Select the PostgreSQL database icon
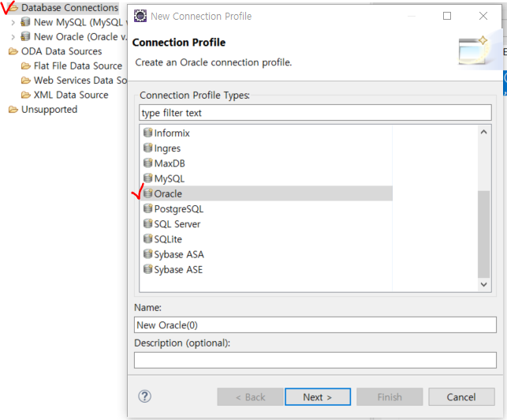The image size is (507, 420). click(147, 208)
